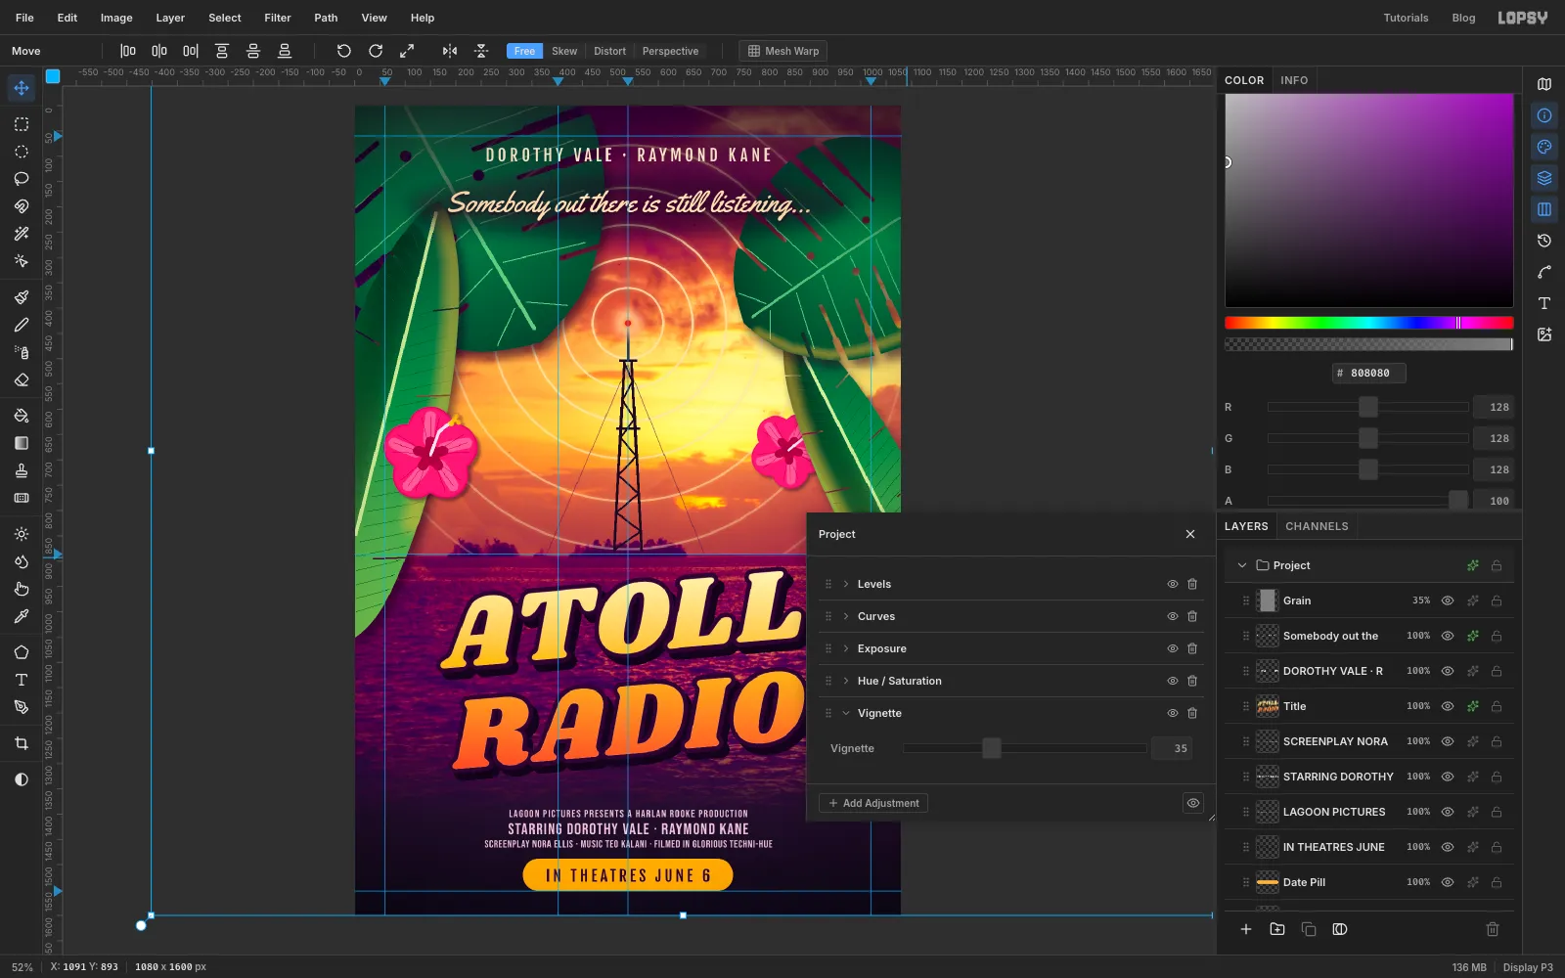1565x978 pixels.
Task: Hide the Date Pill layer
Action: (1448, 882)
